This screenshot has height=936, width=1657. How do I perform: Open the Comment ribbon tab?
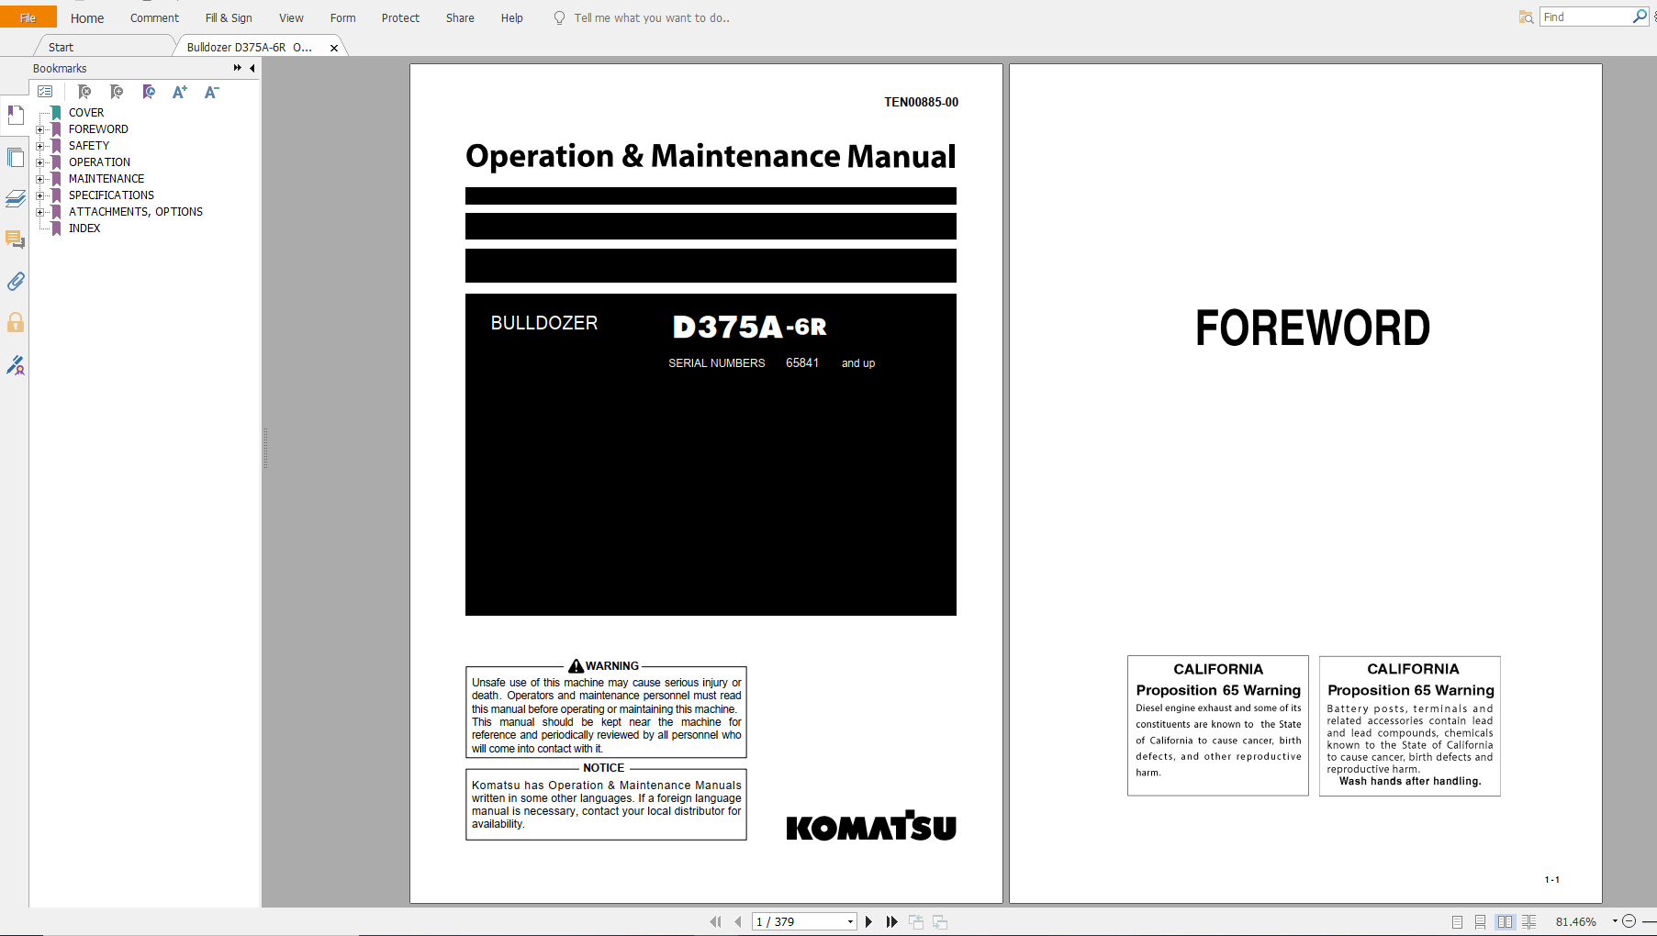coord(154,17)
